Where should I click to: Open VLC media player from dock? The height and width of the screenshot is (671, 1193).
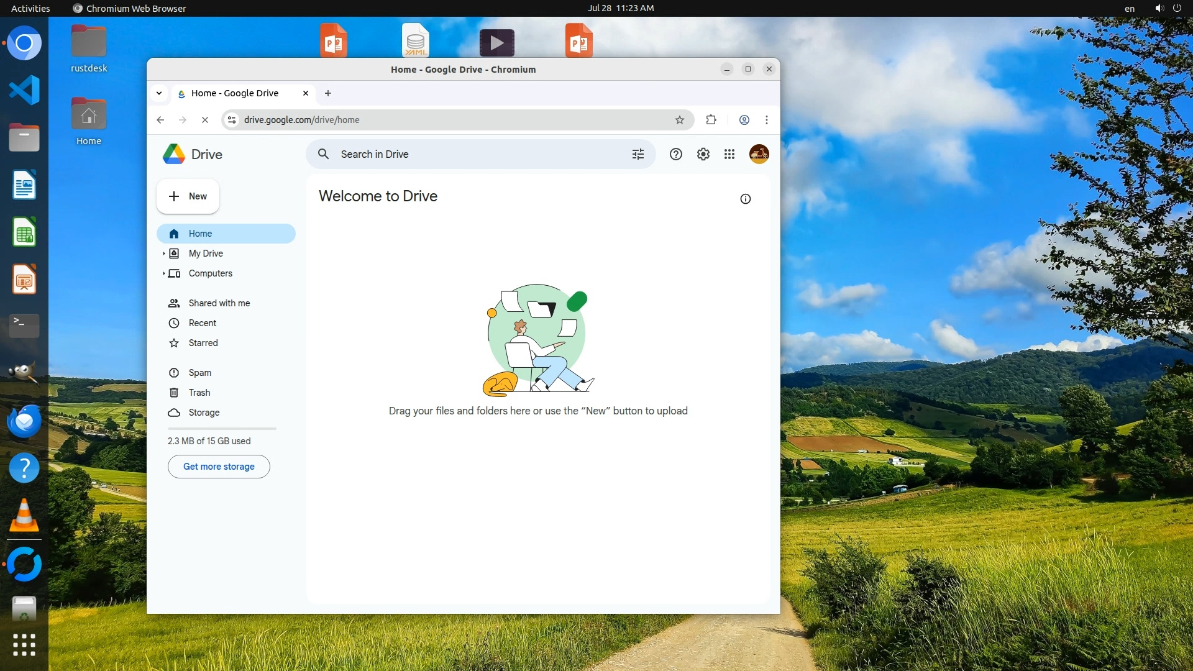tap(24, 516)
